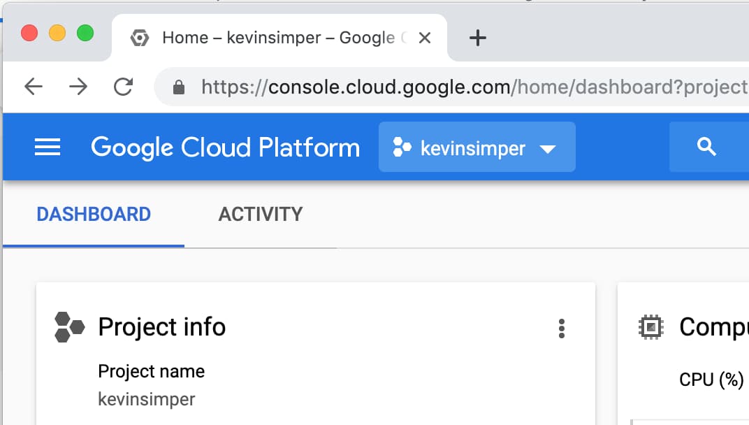
Task: Switch to the DASHBOARD tab
Action: click(x=94, y=214)
